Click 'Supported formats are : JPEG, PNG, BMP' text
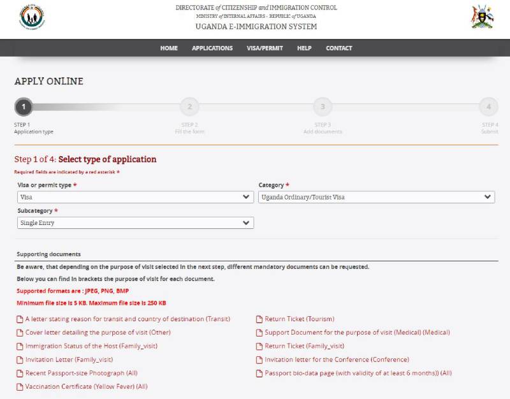This screenshot has height=399, width=510. (x=73, y=291)
